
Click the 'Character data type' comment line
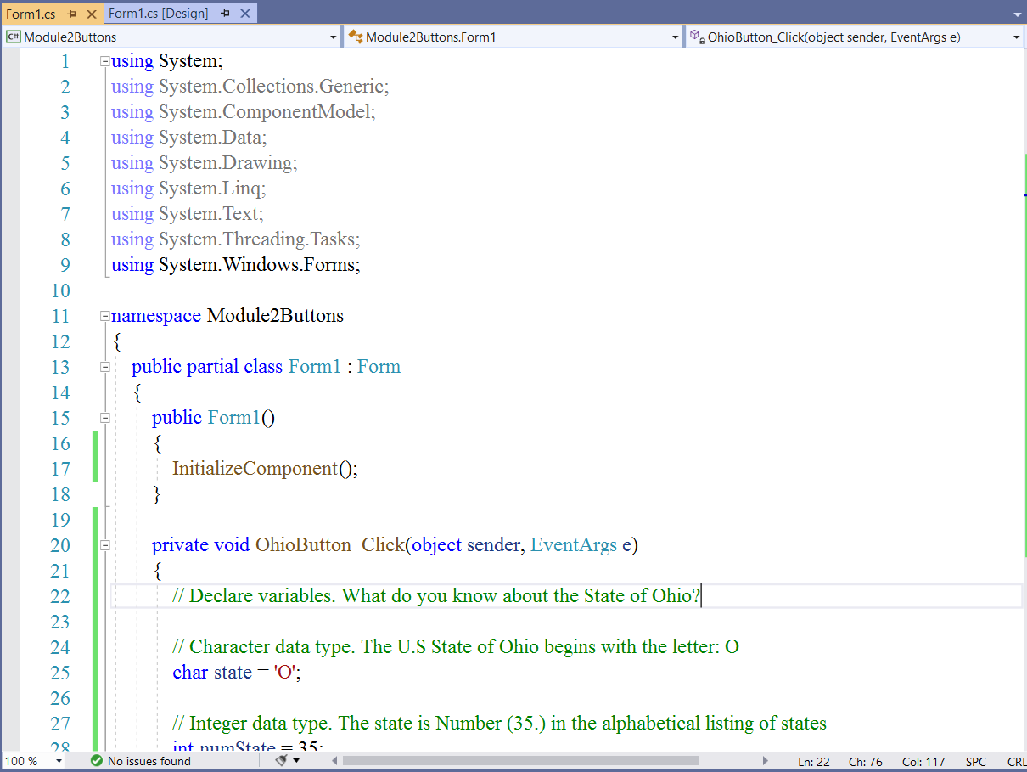(456, 647)
